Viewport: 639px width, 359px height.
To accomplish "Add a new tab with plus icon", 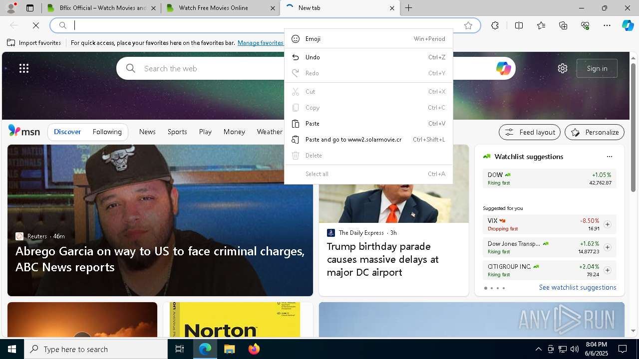I will pos(408,8).
